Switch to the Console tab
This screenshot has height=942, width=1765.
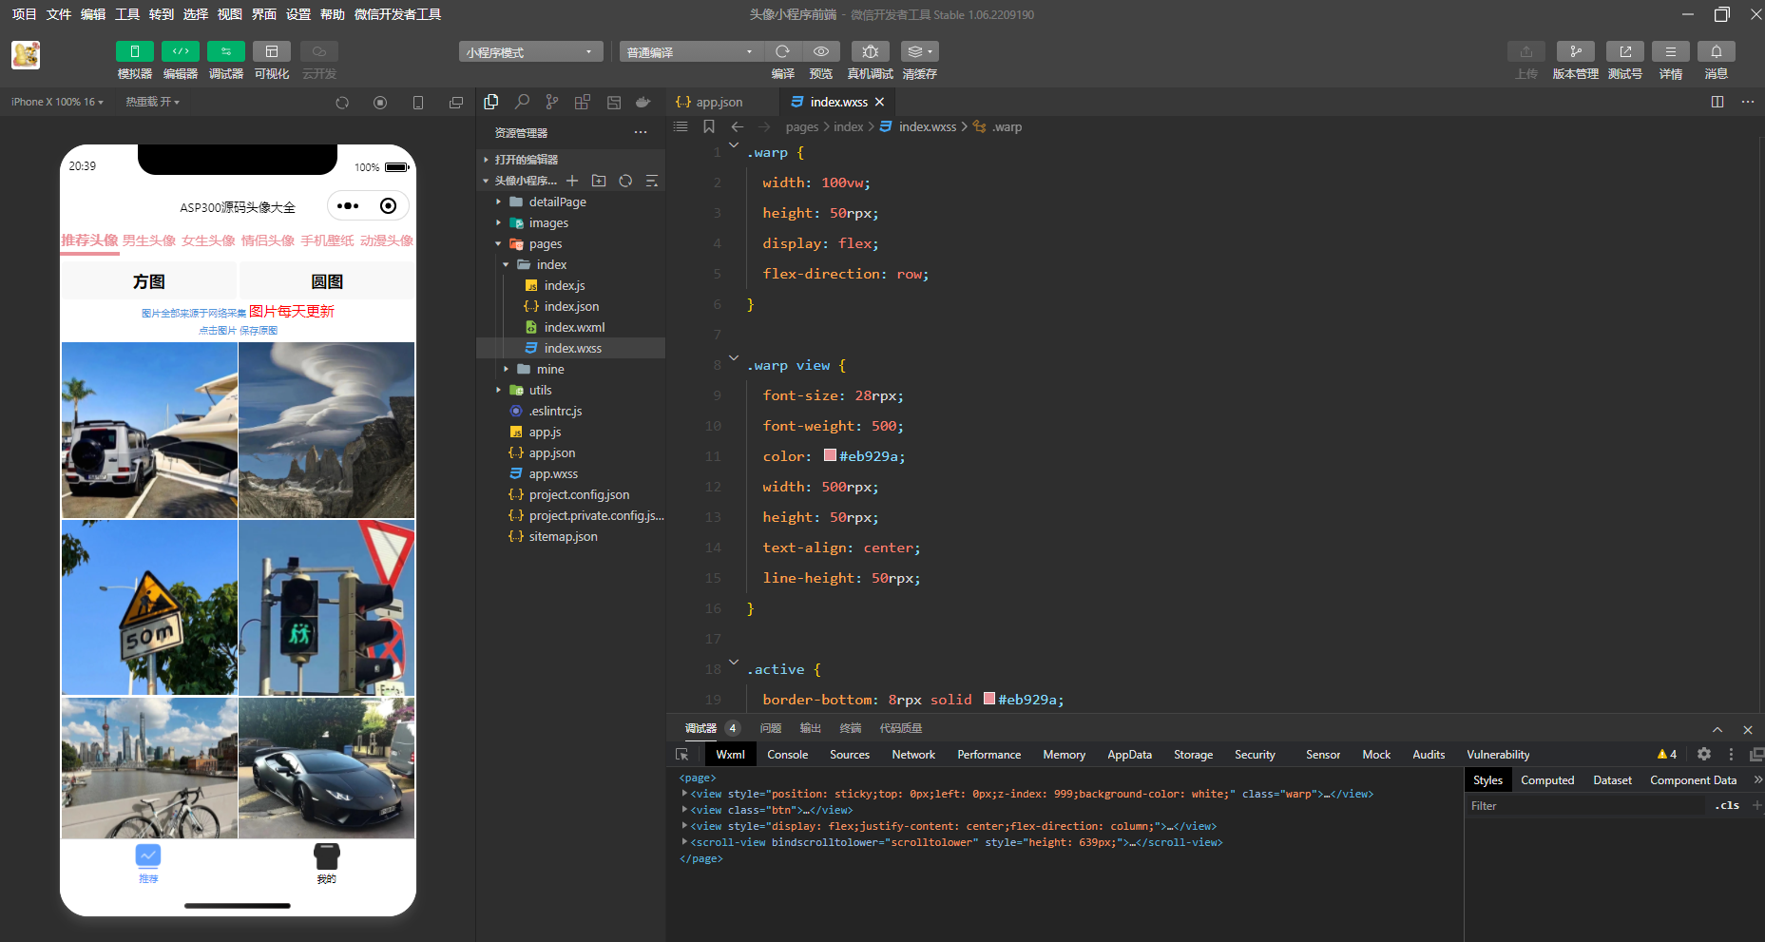click(787, 754)
